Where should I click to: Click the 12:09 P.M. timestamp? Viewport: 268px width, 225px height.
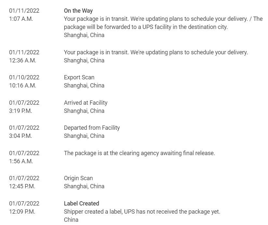22,212
